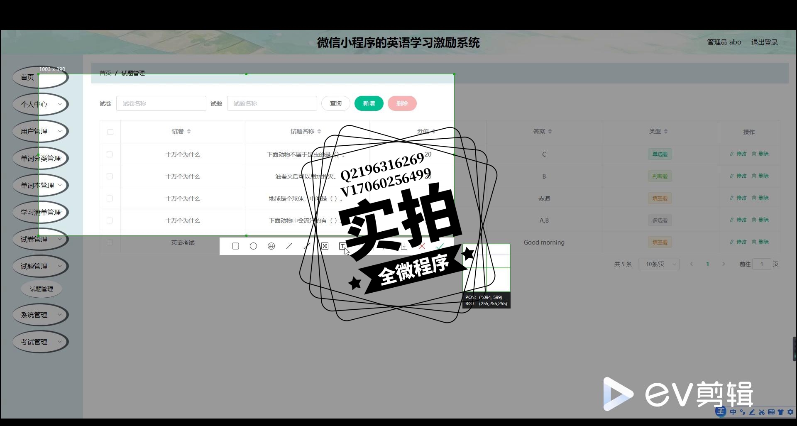
Task: Go to 首页 via breadcrumb
Action: point(105,73)
